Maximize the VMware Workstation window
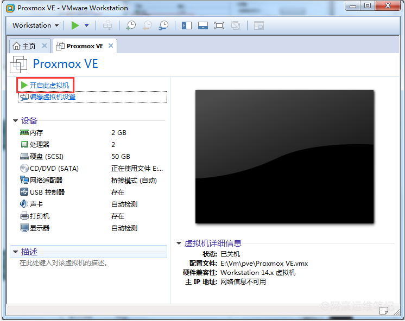The image size is (405, 321). click(368, 5)
